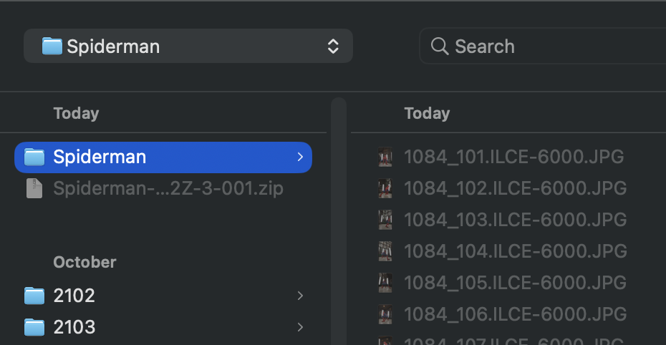Click thumbnail of 1084_106.ILCE-6000.JPG
Image resolution: width=666 pixels, height=345 pixels.
pos(385,314)
